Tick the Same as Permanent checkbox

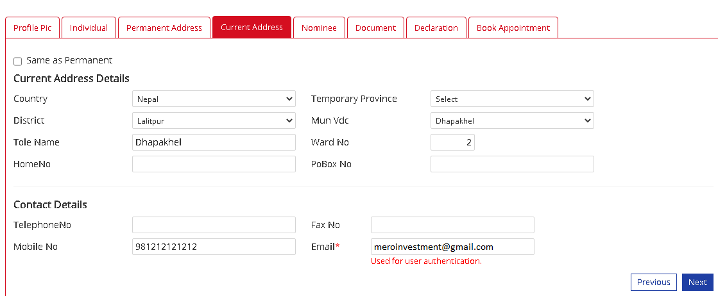[18, 62]
